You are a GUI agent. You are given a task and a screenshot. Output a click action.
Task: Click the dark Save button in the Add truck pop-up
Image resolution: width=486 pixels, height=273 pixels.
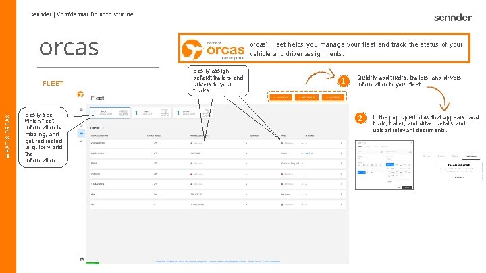(x=406, y=187)
